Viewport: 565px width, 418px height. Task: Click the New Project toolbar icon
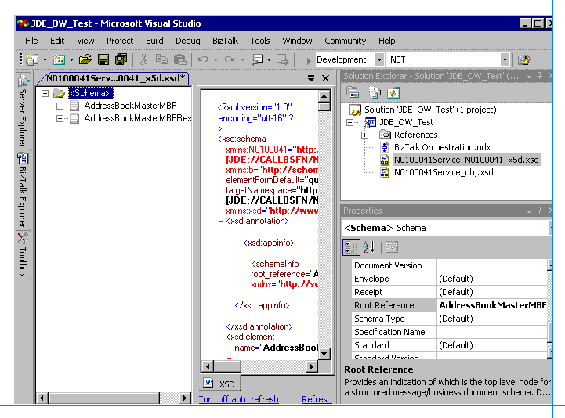pyautogui.click(x=32, y=59)
